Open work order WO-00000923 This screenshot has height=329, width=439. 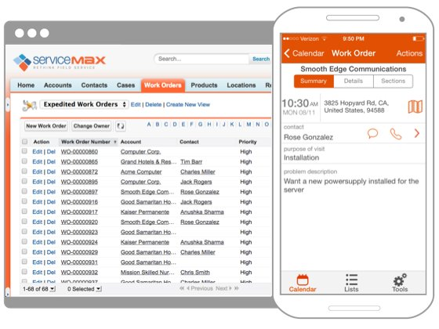tap(79, 232)
